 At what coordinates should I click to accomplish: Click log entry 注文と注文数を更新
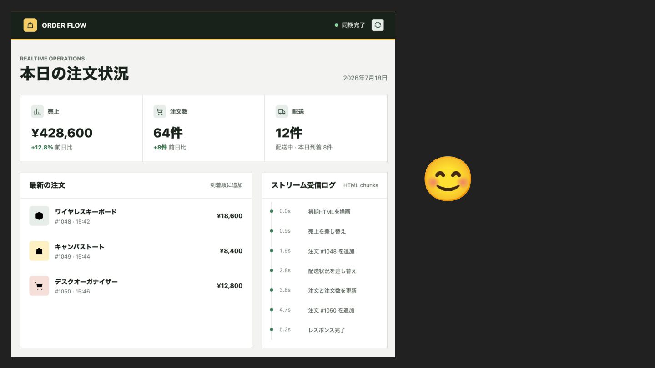(x=333, y=291)
